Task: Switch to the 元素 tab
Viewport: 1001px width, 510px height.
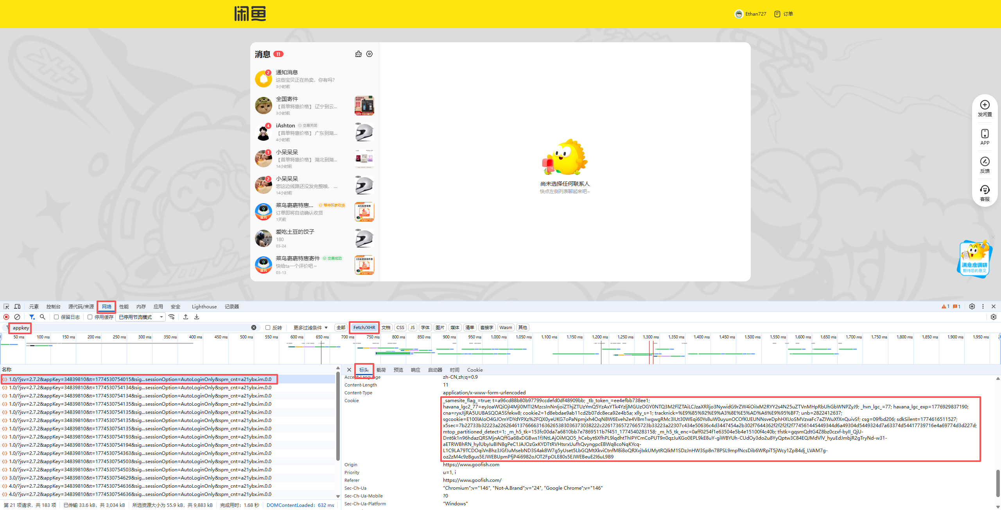Action: pos(34,306)
